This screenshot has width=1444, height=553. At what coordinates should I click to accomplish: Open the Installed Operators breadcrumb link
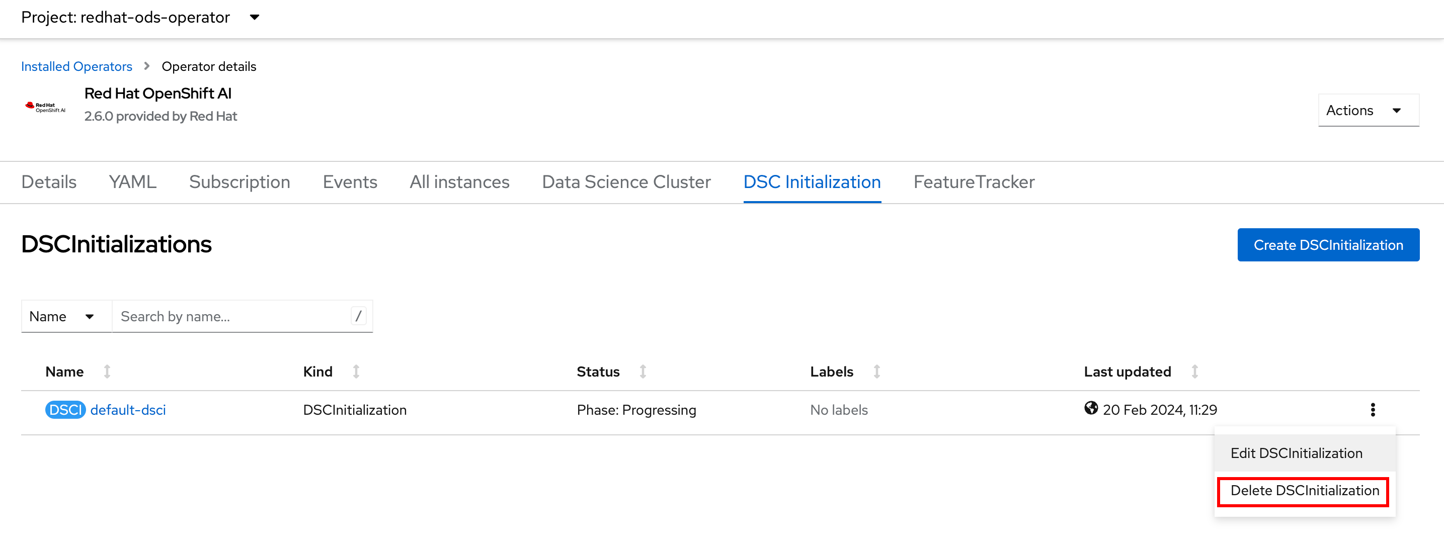(76, 65)
